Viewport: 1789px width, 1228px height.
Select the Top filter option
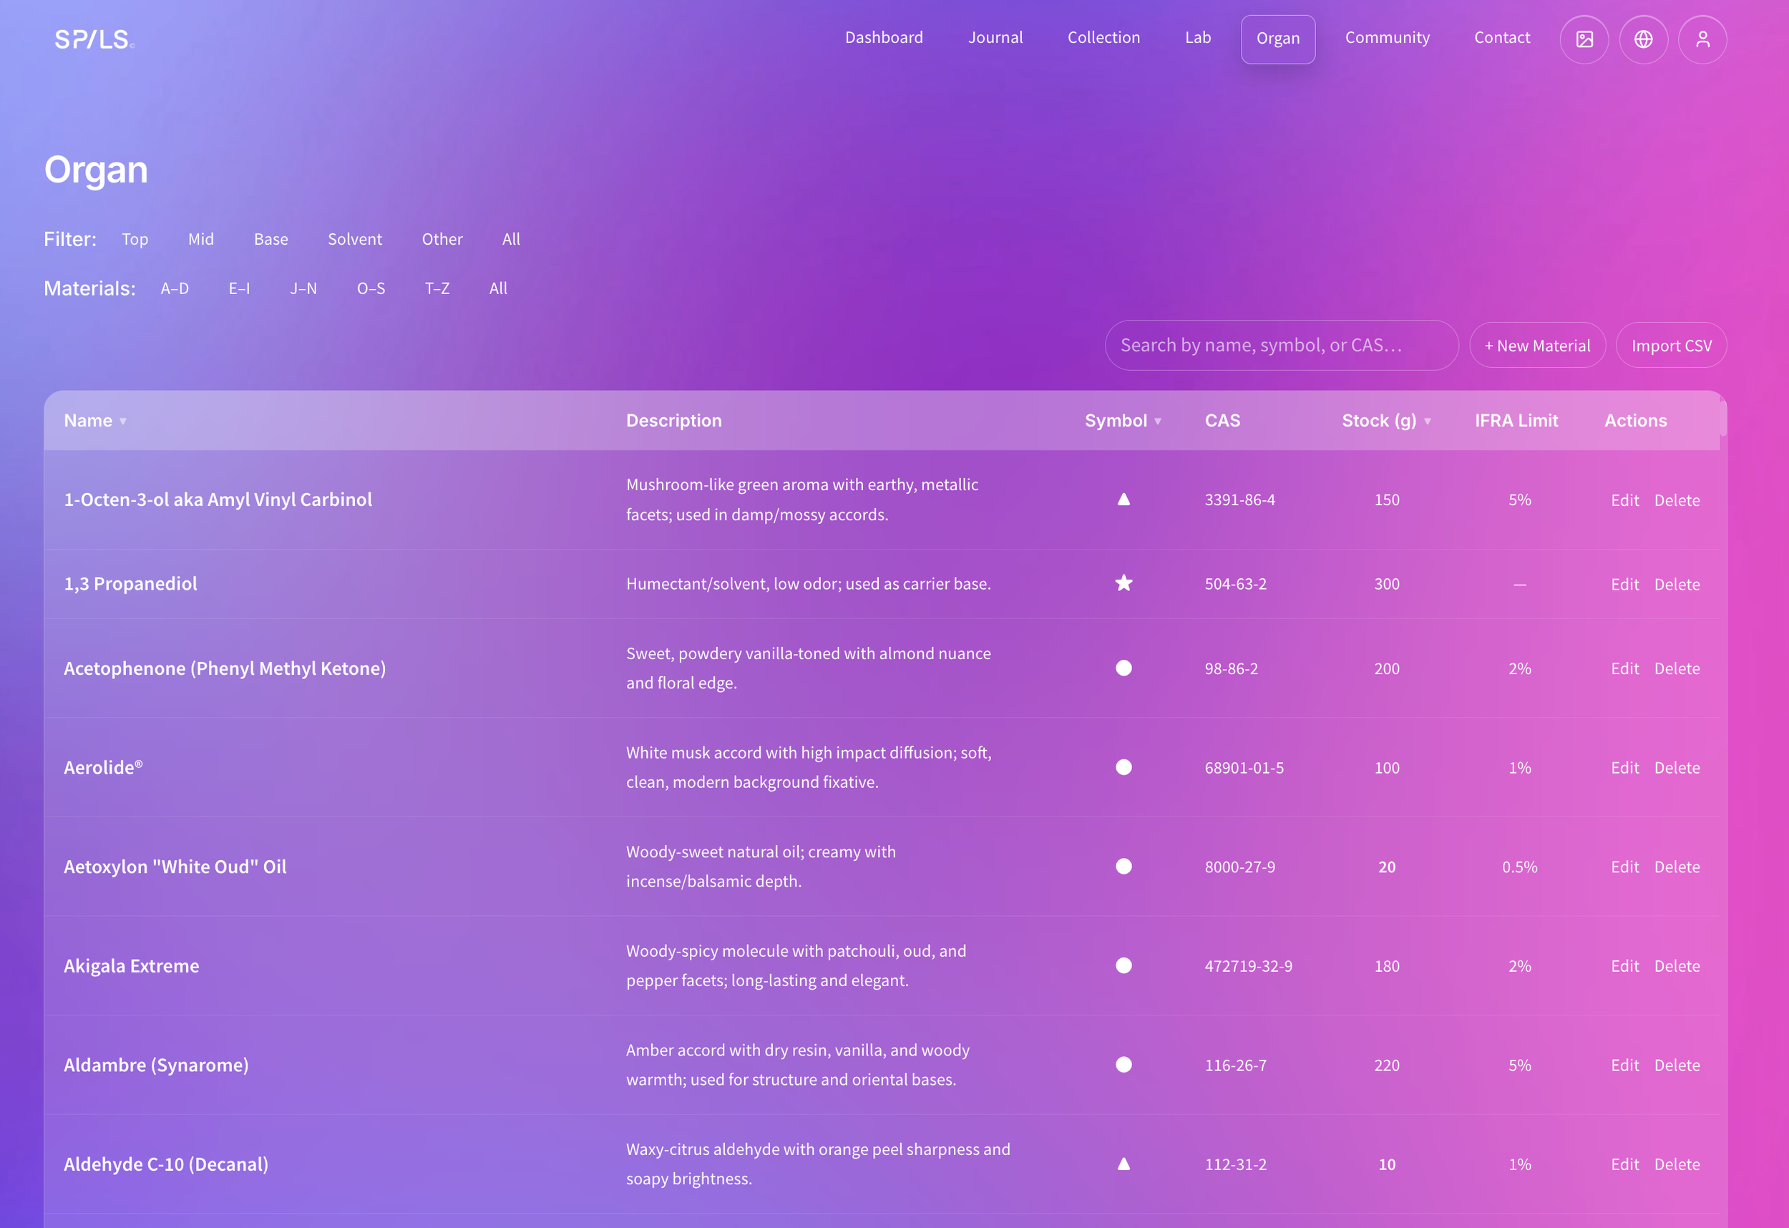click(135, 240)
